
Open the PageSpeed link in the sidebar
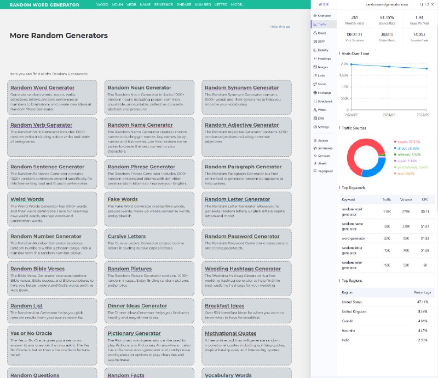(x=323, y=171)
